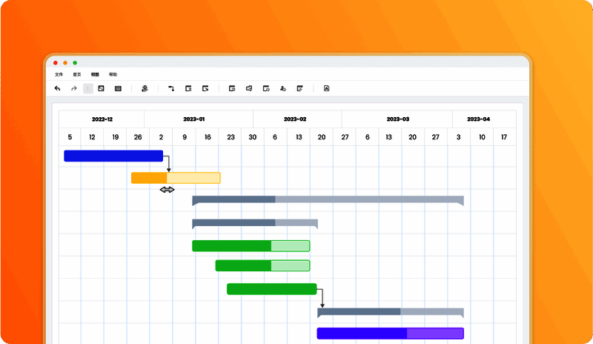Click the longest gray summary bar

(328, 200)
